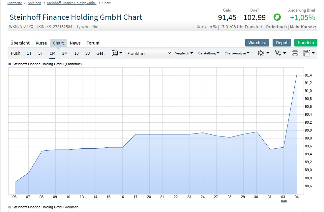
Task: Print the chart using the printer icon
Action: pyautogui.click(x=295, y=53)
